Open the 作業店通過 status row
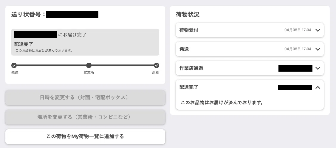The image size is (336, 148). pos(250,68)
